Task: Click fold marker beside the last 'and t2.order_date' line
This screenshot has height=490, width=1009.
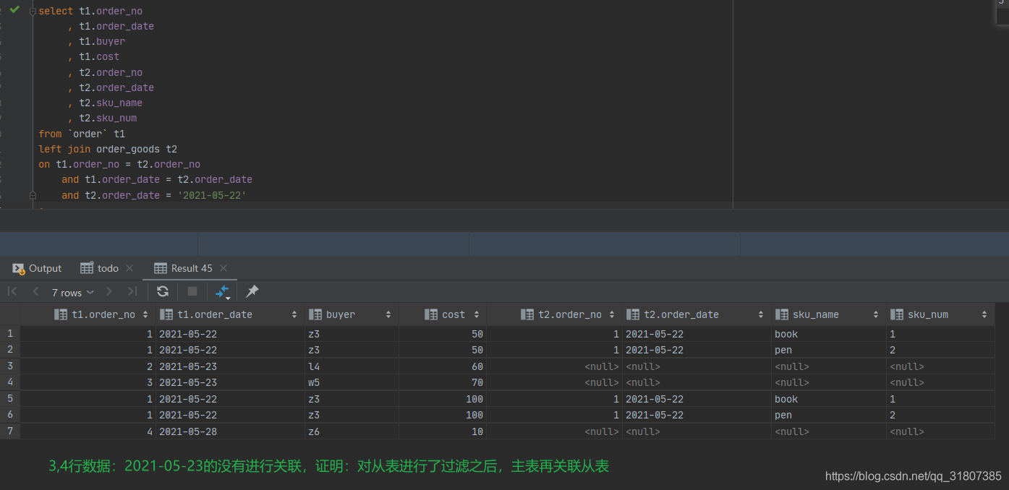Action: (x=33, y=195)
